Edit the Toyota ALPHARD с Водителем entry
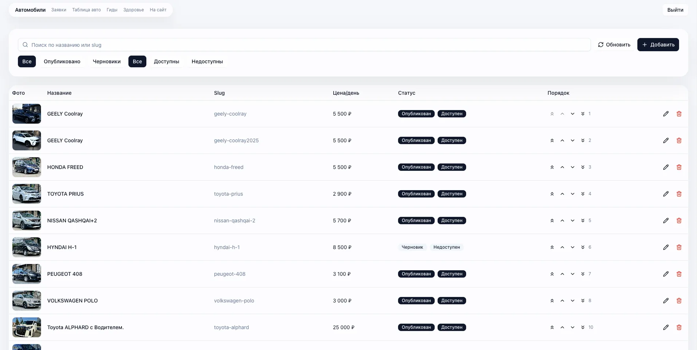The height and width of the screenshot is (350, 697). coord(666,327)
